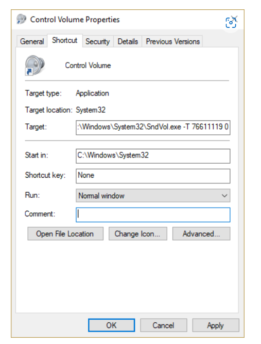
Task: Click the Comment text box
Action: [153, 215]
